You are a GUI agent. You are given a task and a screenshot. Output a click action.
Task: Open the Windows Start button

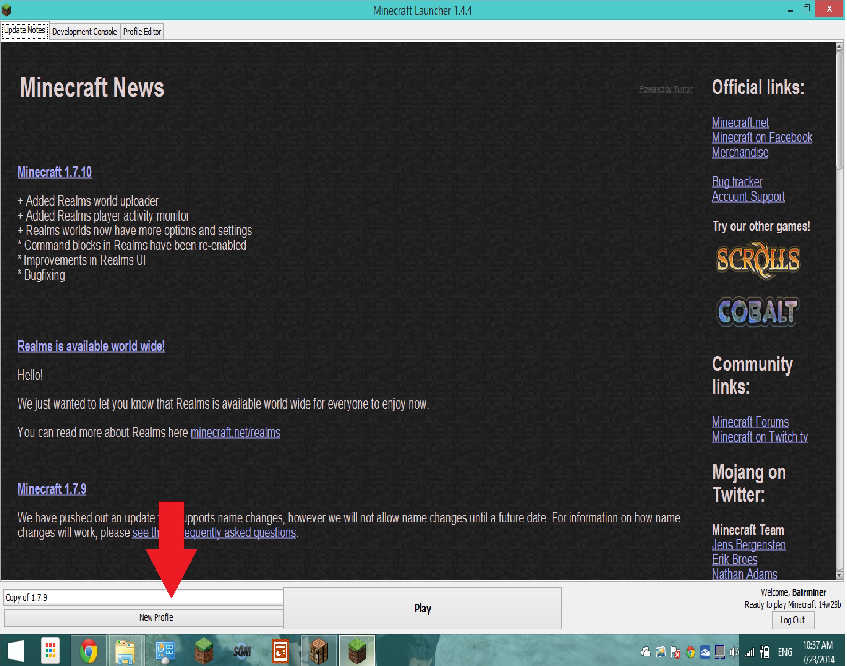click(x=15, y=651)
